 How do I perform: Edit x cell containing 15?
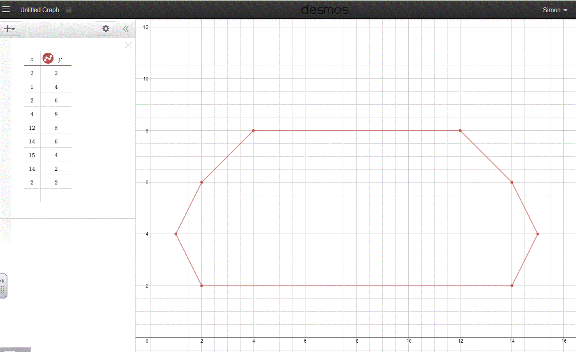point(32,155)
